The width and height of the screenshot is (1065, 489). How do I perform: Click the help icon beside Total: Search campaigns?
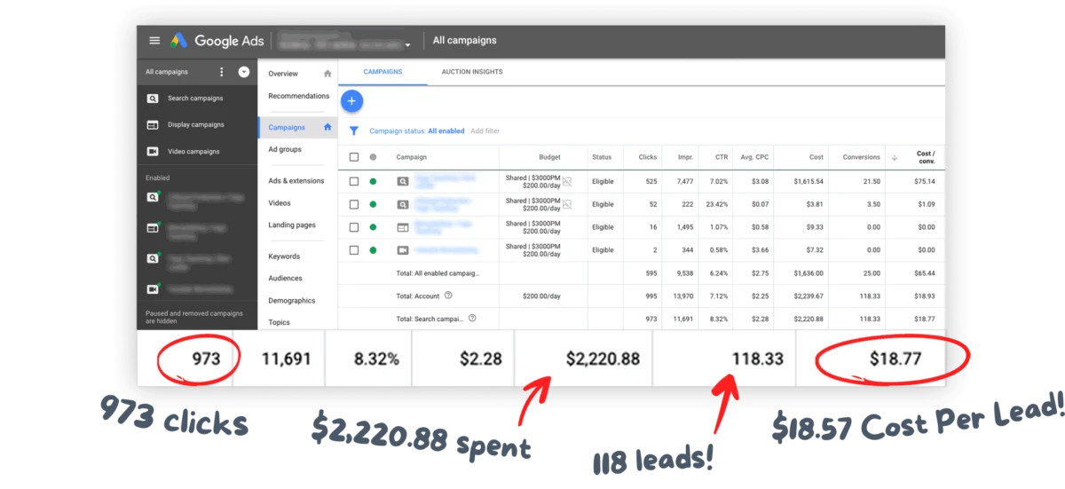pos(472,318)
